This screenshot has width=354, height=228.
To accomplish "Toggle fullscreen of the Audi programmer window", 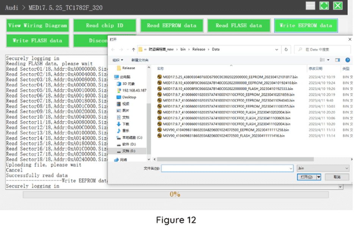I will point(324,6).
